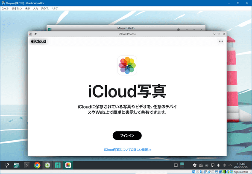
Task: Open the VirtualBox ファイル menu
Action: 5,9
